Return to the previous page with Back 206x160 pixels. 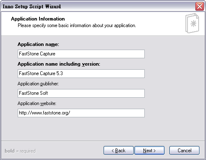118,151
